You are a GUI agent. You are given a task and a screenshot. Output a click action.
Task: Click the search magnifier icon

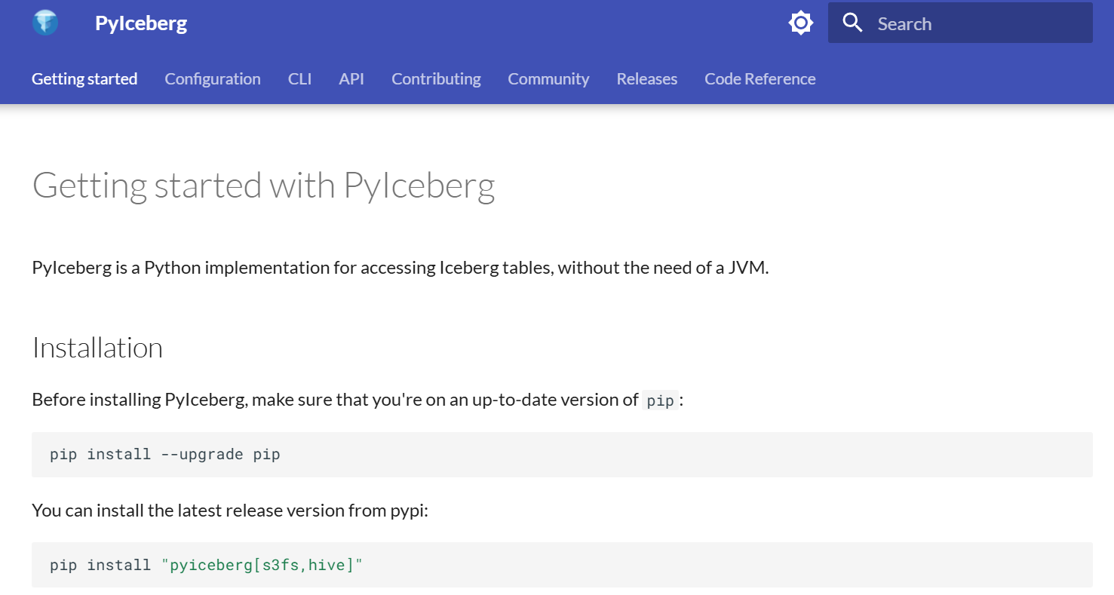[x=852, y=23]
